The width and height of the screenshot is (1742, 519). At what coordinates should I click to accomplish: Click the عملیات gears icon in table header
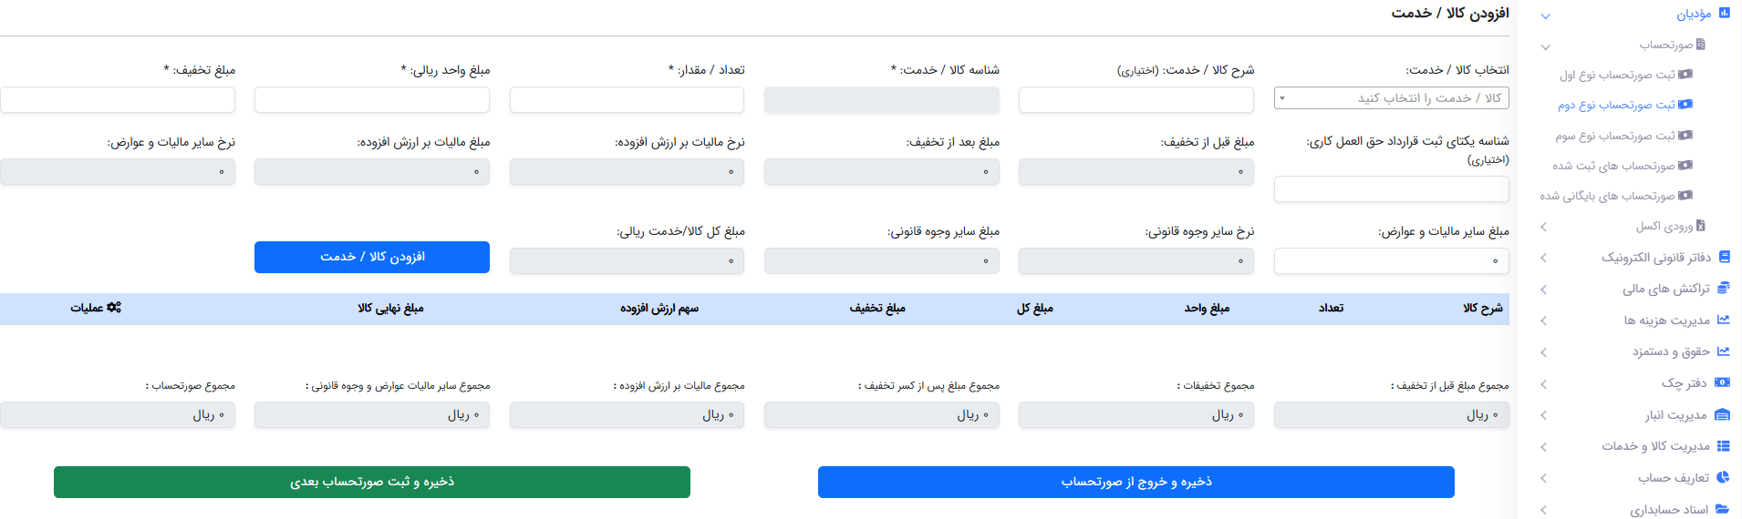[114, 308]
